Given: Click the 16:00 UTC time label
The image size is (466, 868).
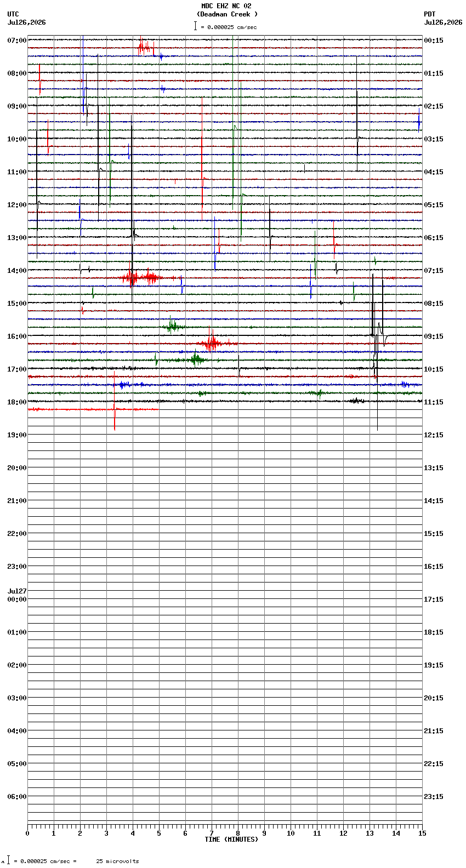Looking at the screenshot, I should [x=17, y=336].
